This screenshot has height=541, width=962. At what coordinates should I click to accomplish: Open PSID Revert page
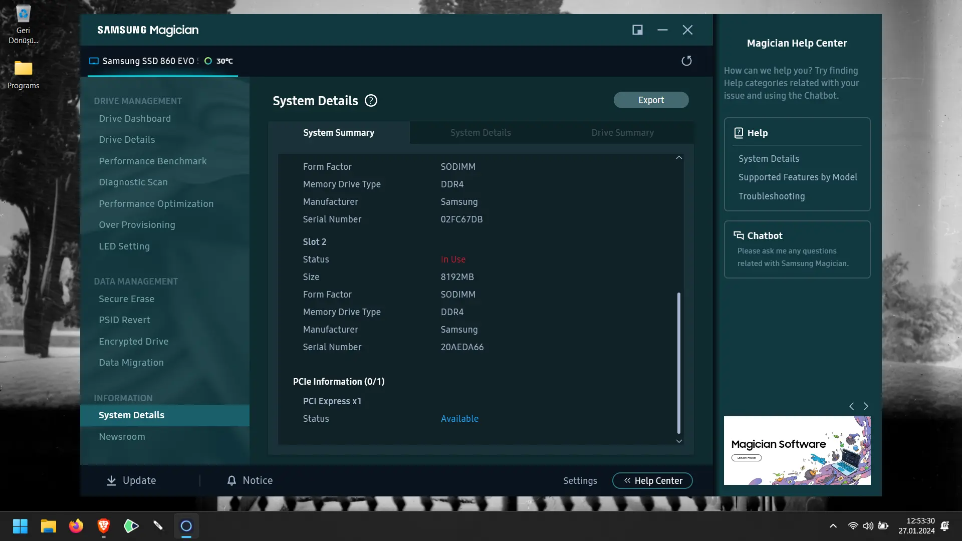(125, 320)
